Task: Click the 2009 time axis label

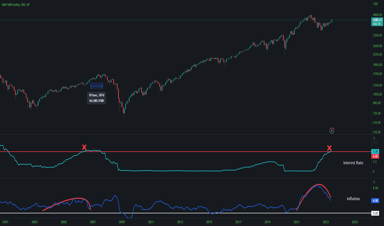Action: [x=122, y=222]
